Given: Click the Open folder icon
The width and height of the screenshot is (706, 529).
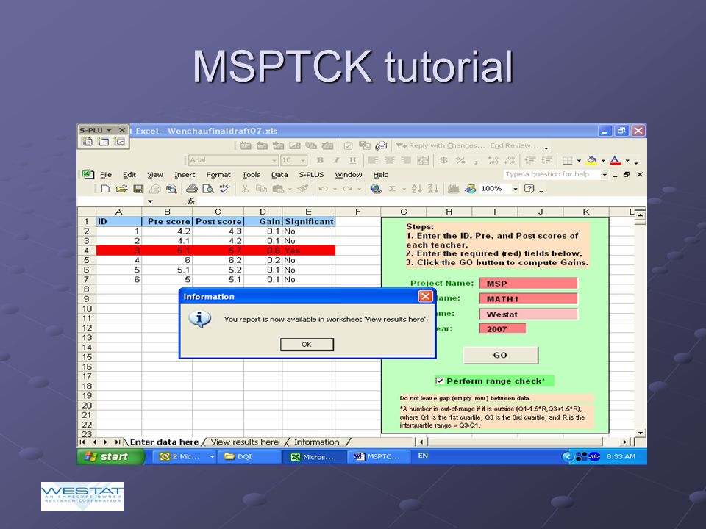Looking at the screenshot, I should (121, 189).
